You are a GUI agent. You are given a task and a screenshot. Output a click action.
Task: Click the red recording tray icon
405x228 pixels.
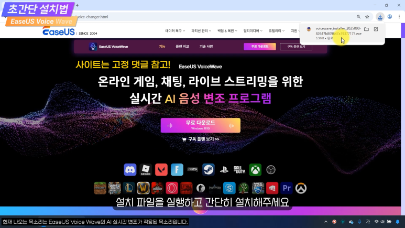pos(334,222)
